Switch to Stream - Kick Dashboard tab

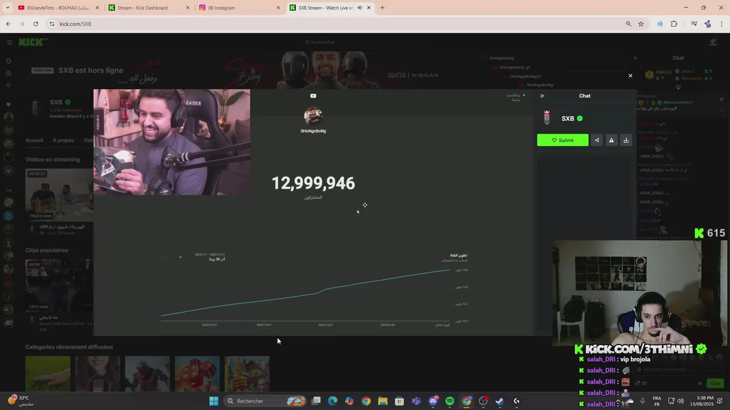(x=148, y=8)
